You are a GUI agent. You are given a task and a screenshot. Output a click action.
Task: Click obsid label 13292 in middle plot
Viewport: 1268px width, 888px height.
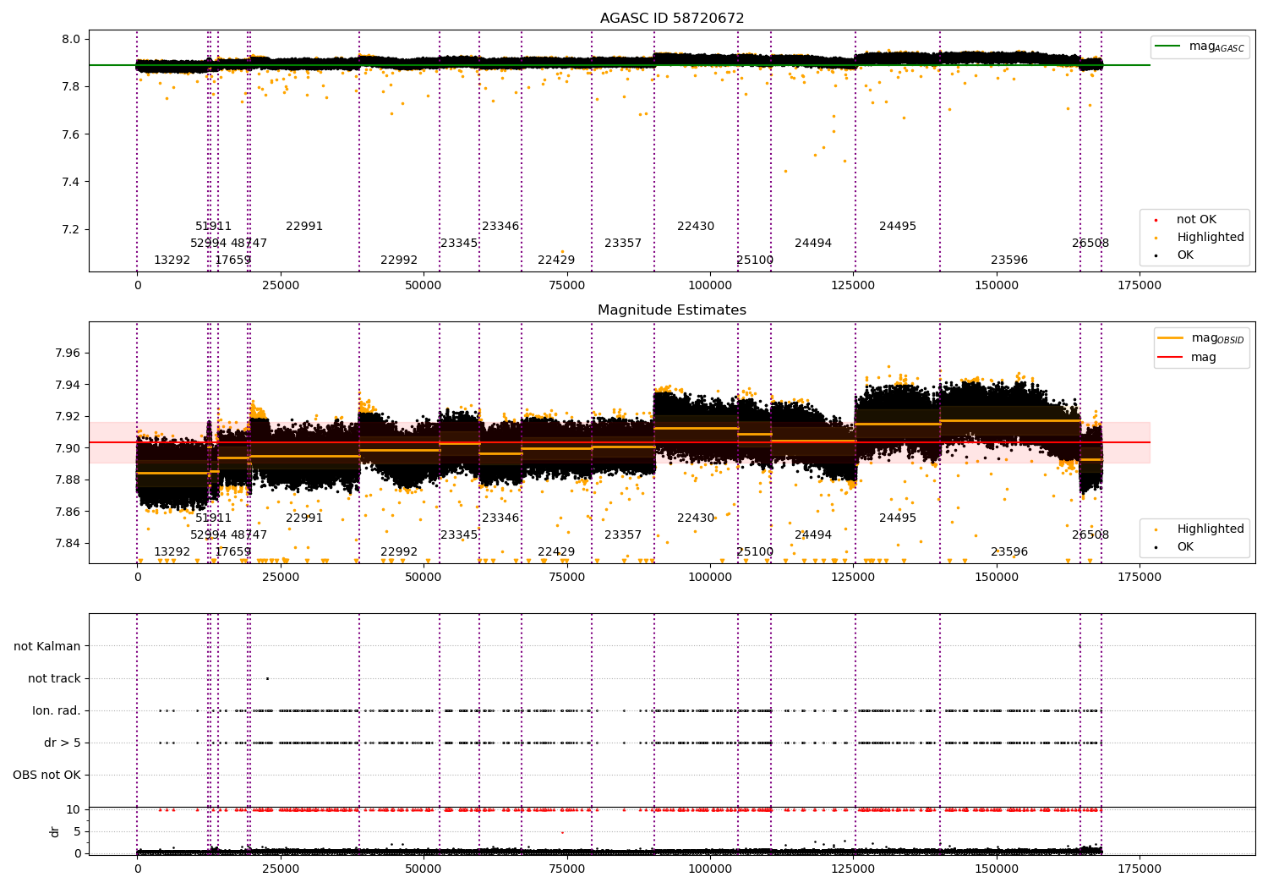[172, 552]
